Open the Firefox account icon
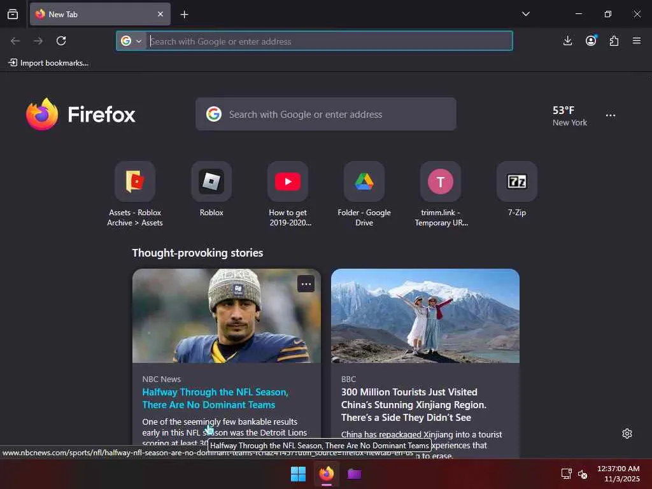This screenshot has width=652, height=489. click(591, 41)
